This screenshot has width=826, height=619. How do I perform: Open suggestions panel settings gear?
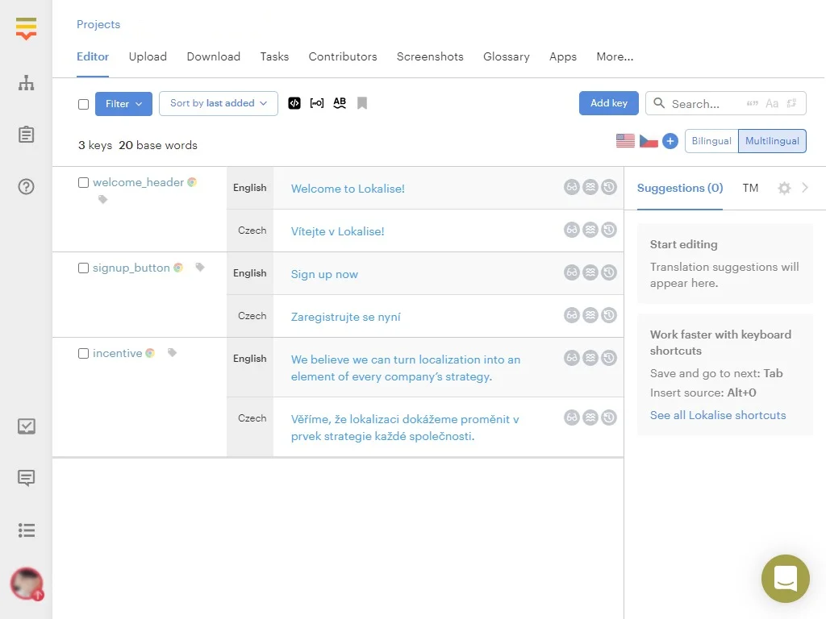click(784, 188)
